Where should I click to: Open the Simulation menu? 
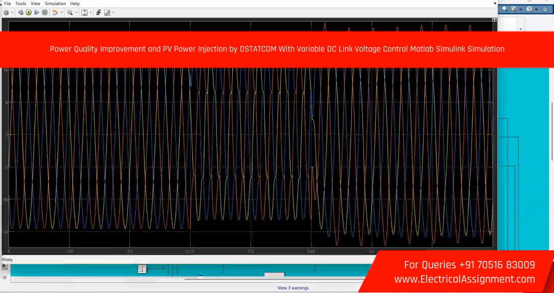[x=55, y=3]
